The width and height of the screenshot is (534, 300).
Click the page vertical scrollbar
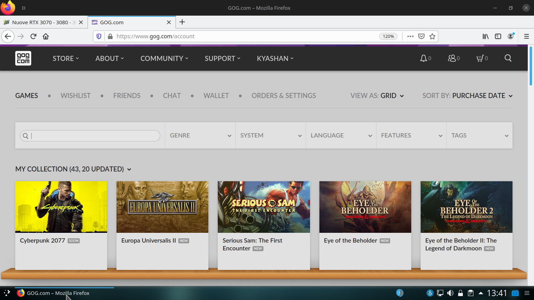531,66
